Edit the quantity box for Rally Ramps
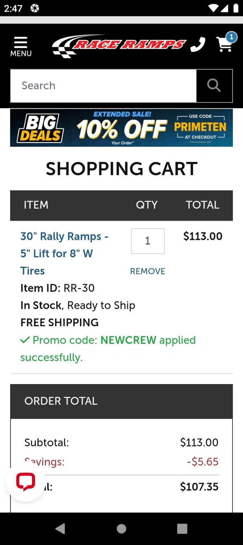 [148, 241]
